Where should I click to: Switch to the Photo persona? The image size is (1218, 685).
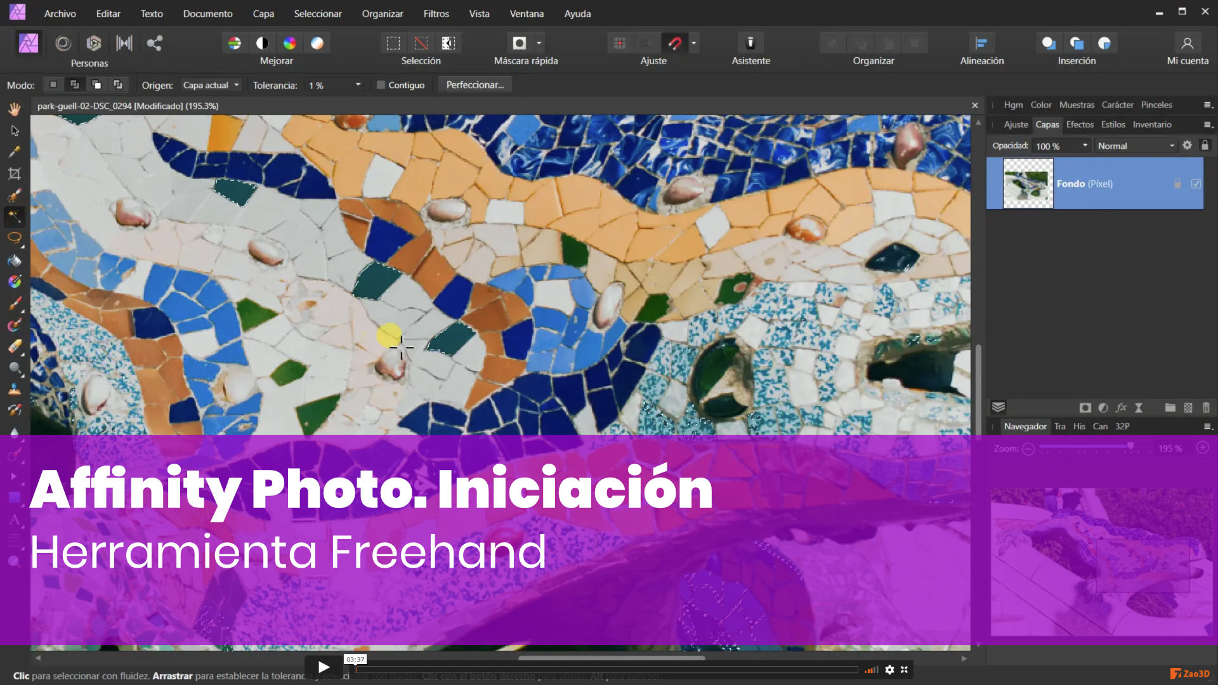point(29,43)
